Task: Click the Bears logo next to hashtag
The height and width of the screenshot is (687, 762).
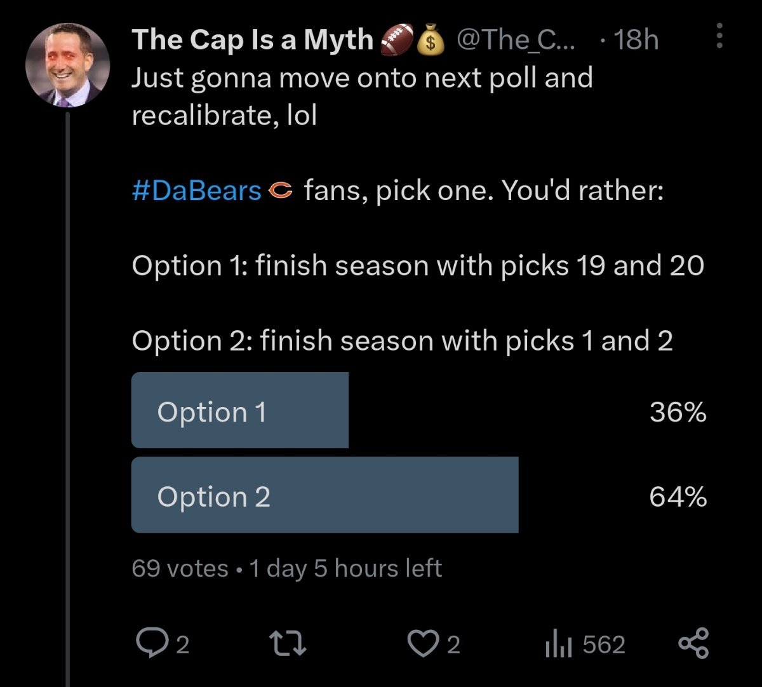Action: pyautogui.click(x=281, y=190)
